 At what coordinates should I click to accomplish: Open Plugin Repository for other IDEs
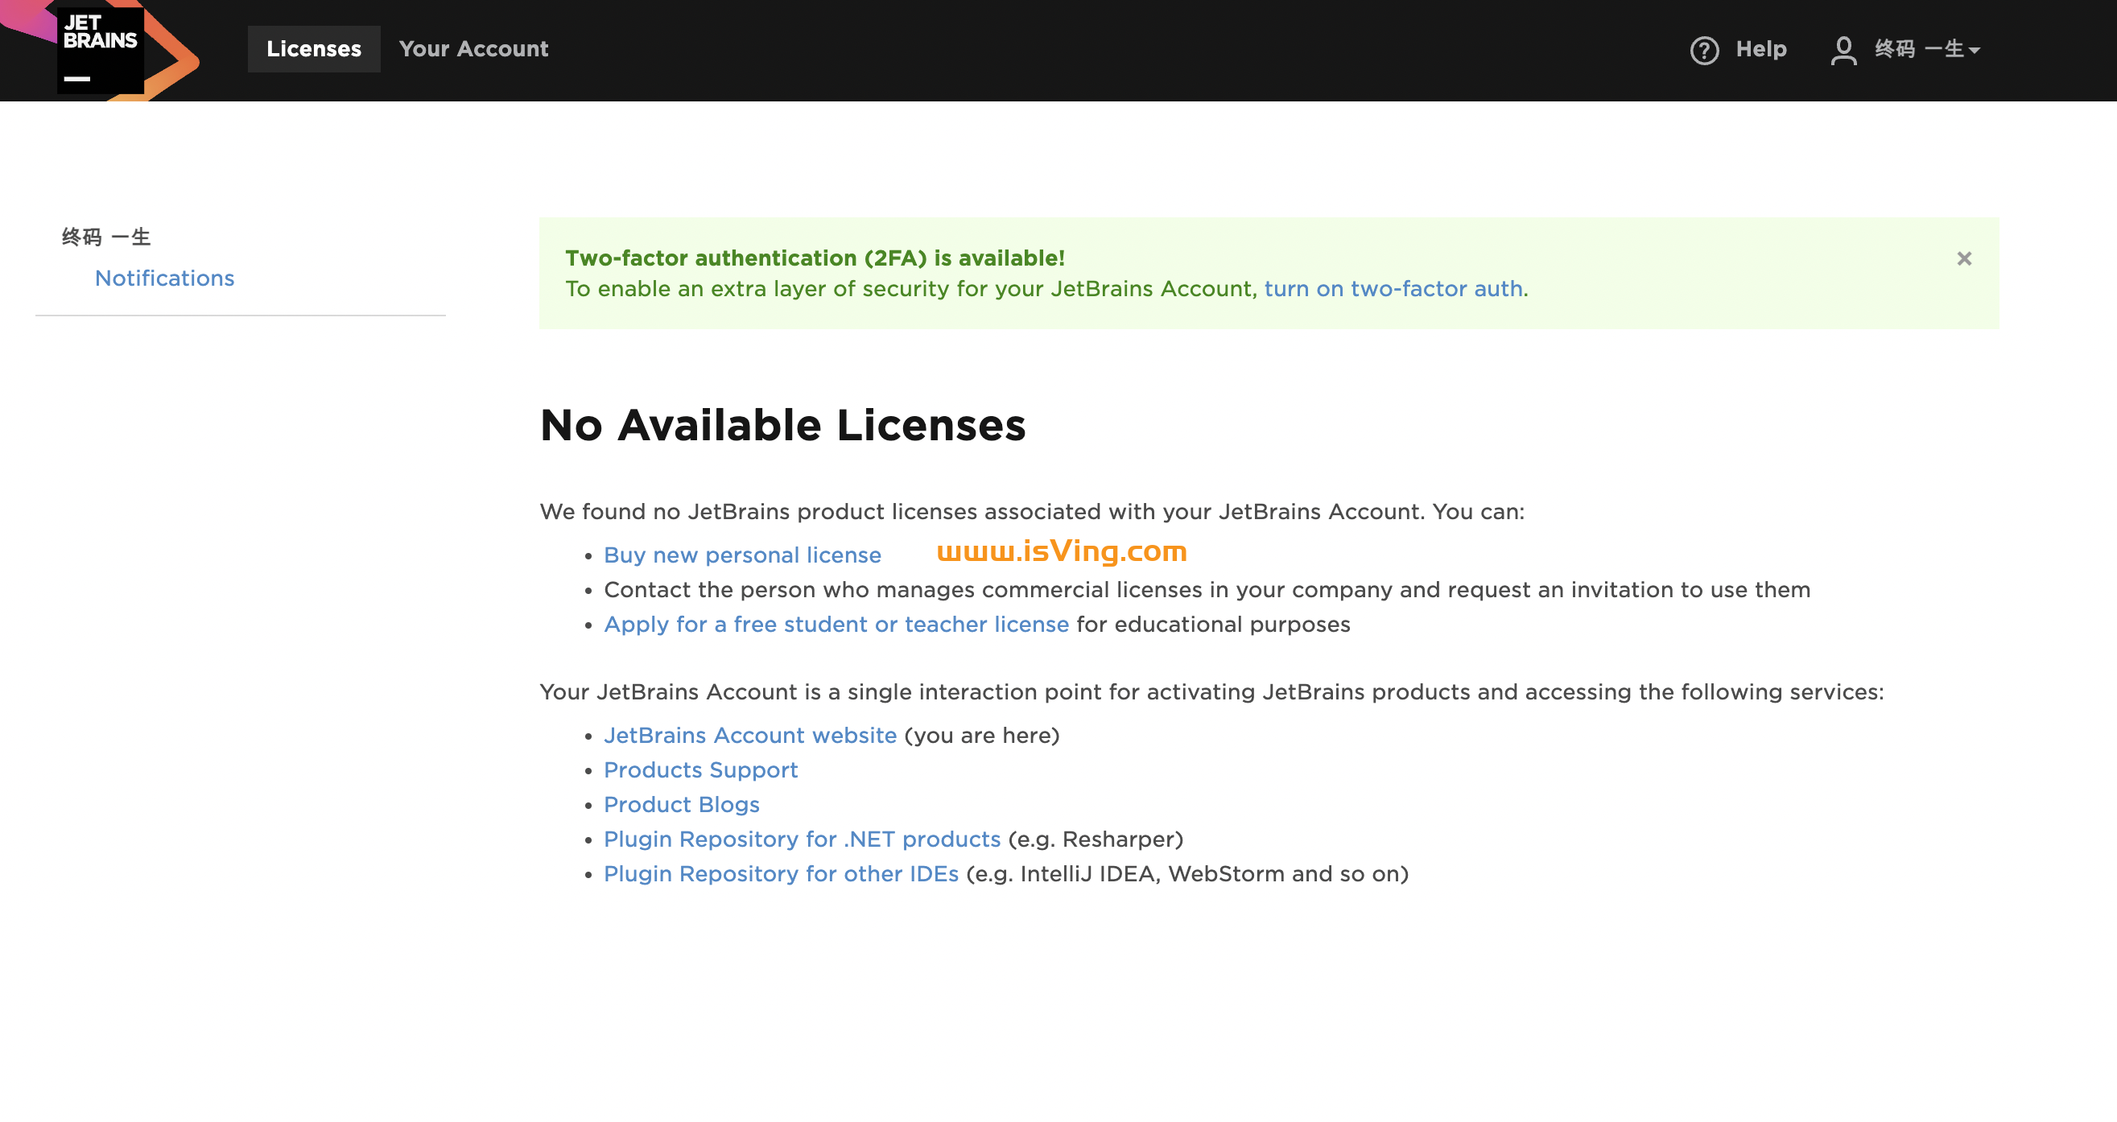pos(781,874)
